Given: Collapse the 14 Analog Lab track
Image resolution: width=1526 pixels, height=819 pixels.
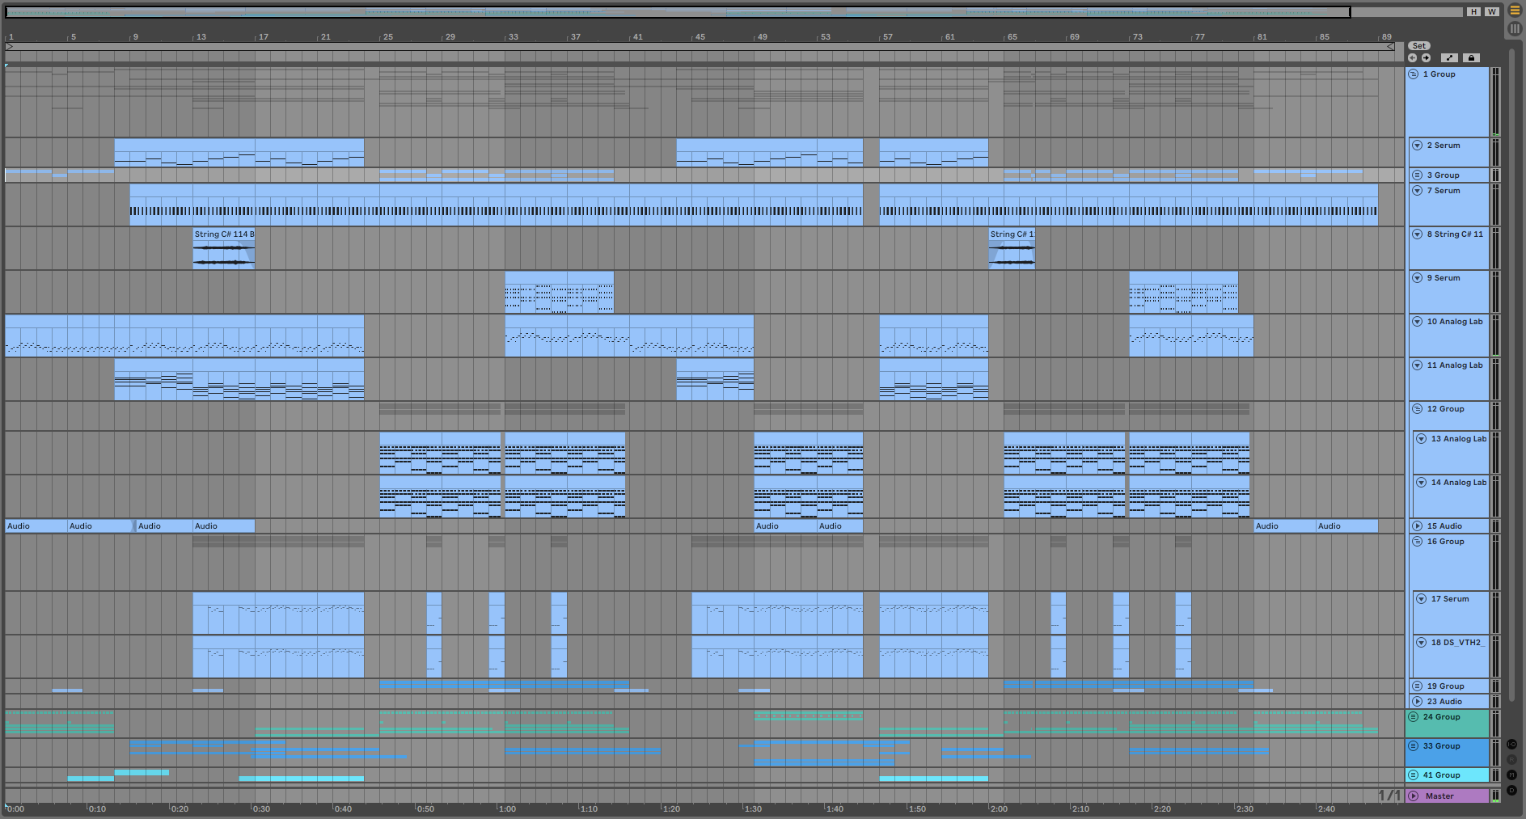Looking at the screenshot, I should tap(1421, 483).
